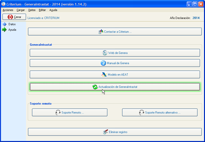Click the Cerrar button
Image resolution: width=205 pixels, height=142 pixels.
[14, 17]
